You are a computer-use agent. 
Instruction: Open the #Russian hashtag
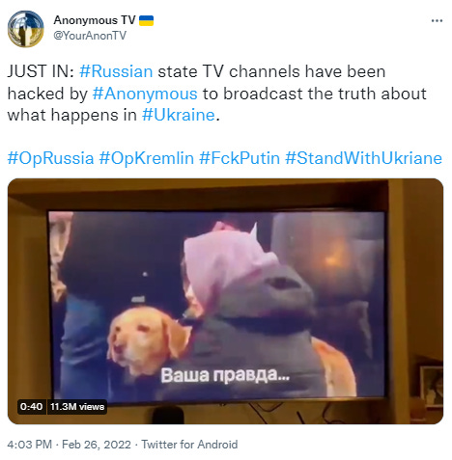116,71
